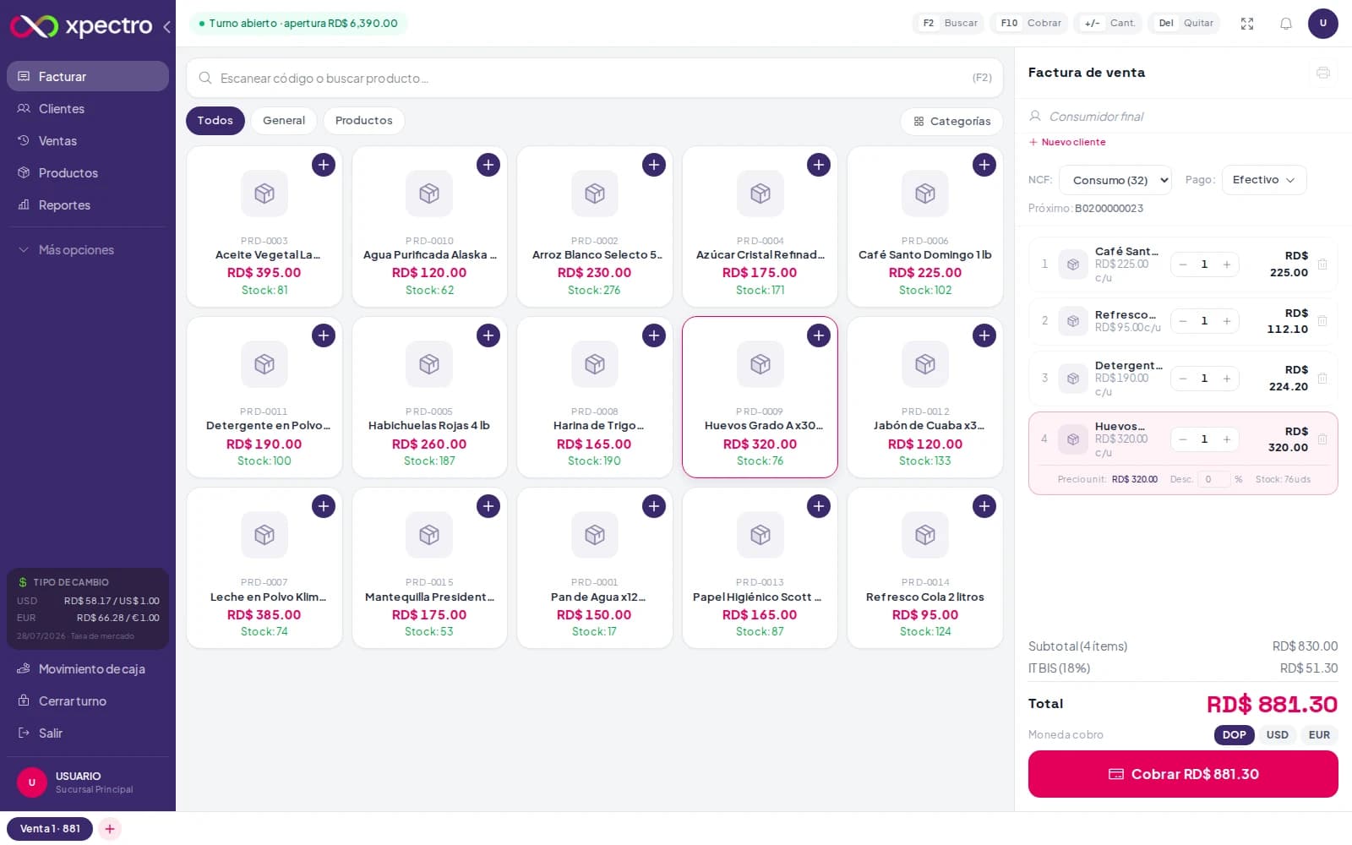Decrease quantity of the Café Santo Domingo line

(x=1183, y=264)
